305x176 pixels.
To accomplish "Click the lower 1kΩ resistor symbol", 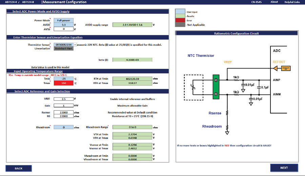I will coord(236,95).
